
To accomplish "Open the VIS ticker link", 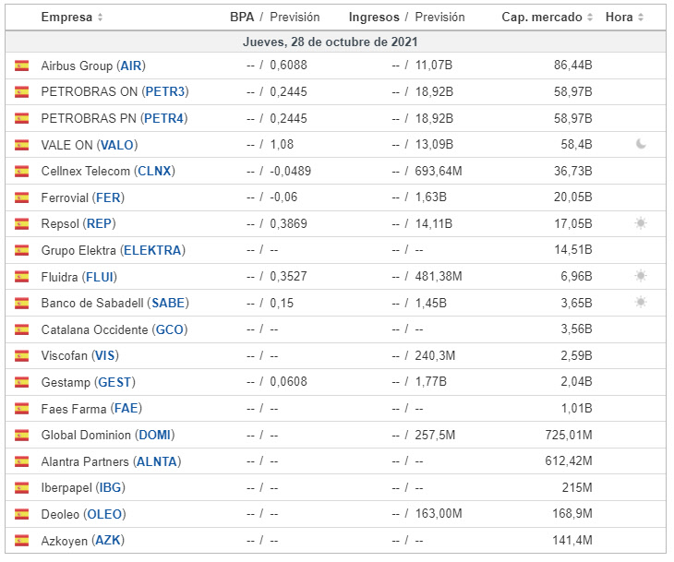I will pyautogui.click(x=104, y=356).
